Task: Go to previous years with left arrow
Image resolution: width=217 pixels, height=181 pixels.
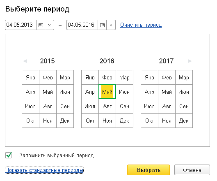Action: 25,61
